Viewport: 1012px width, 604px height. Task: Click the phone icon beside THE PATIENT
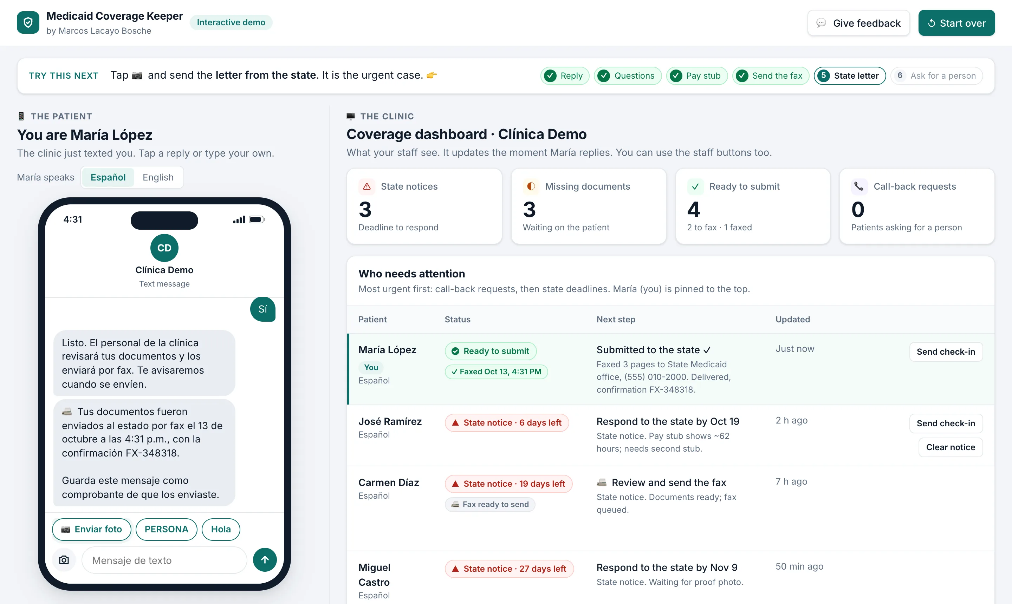coord(21,116)
